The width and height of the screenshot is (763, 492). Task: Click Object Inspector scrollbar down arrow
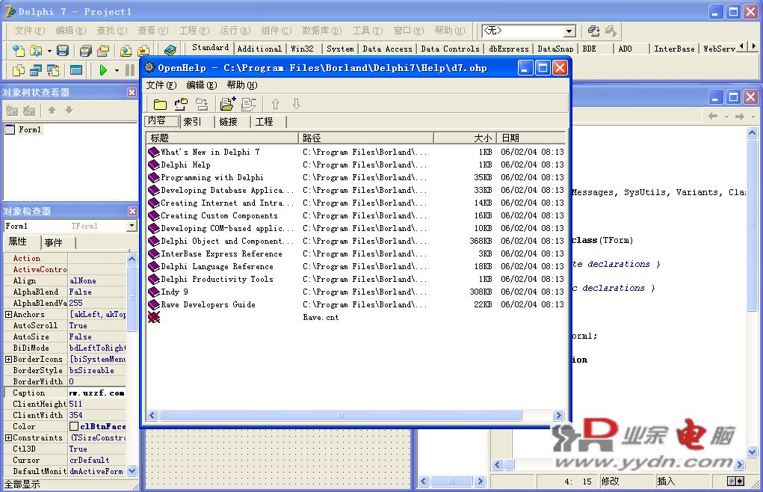132,470
